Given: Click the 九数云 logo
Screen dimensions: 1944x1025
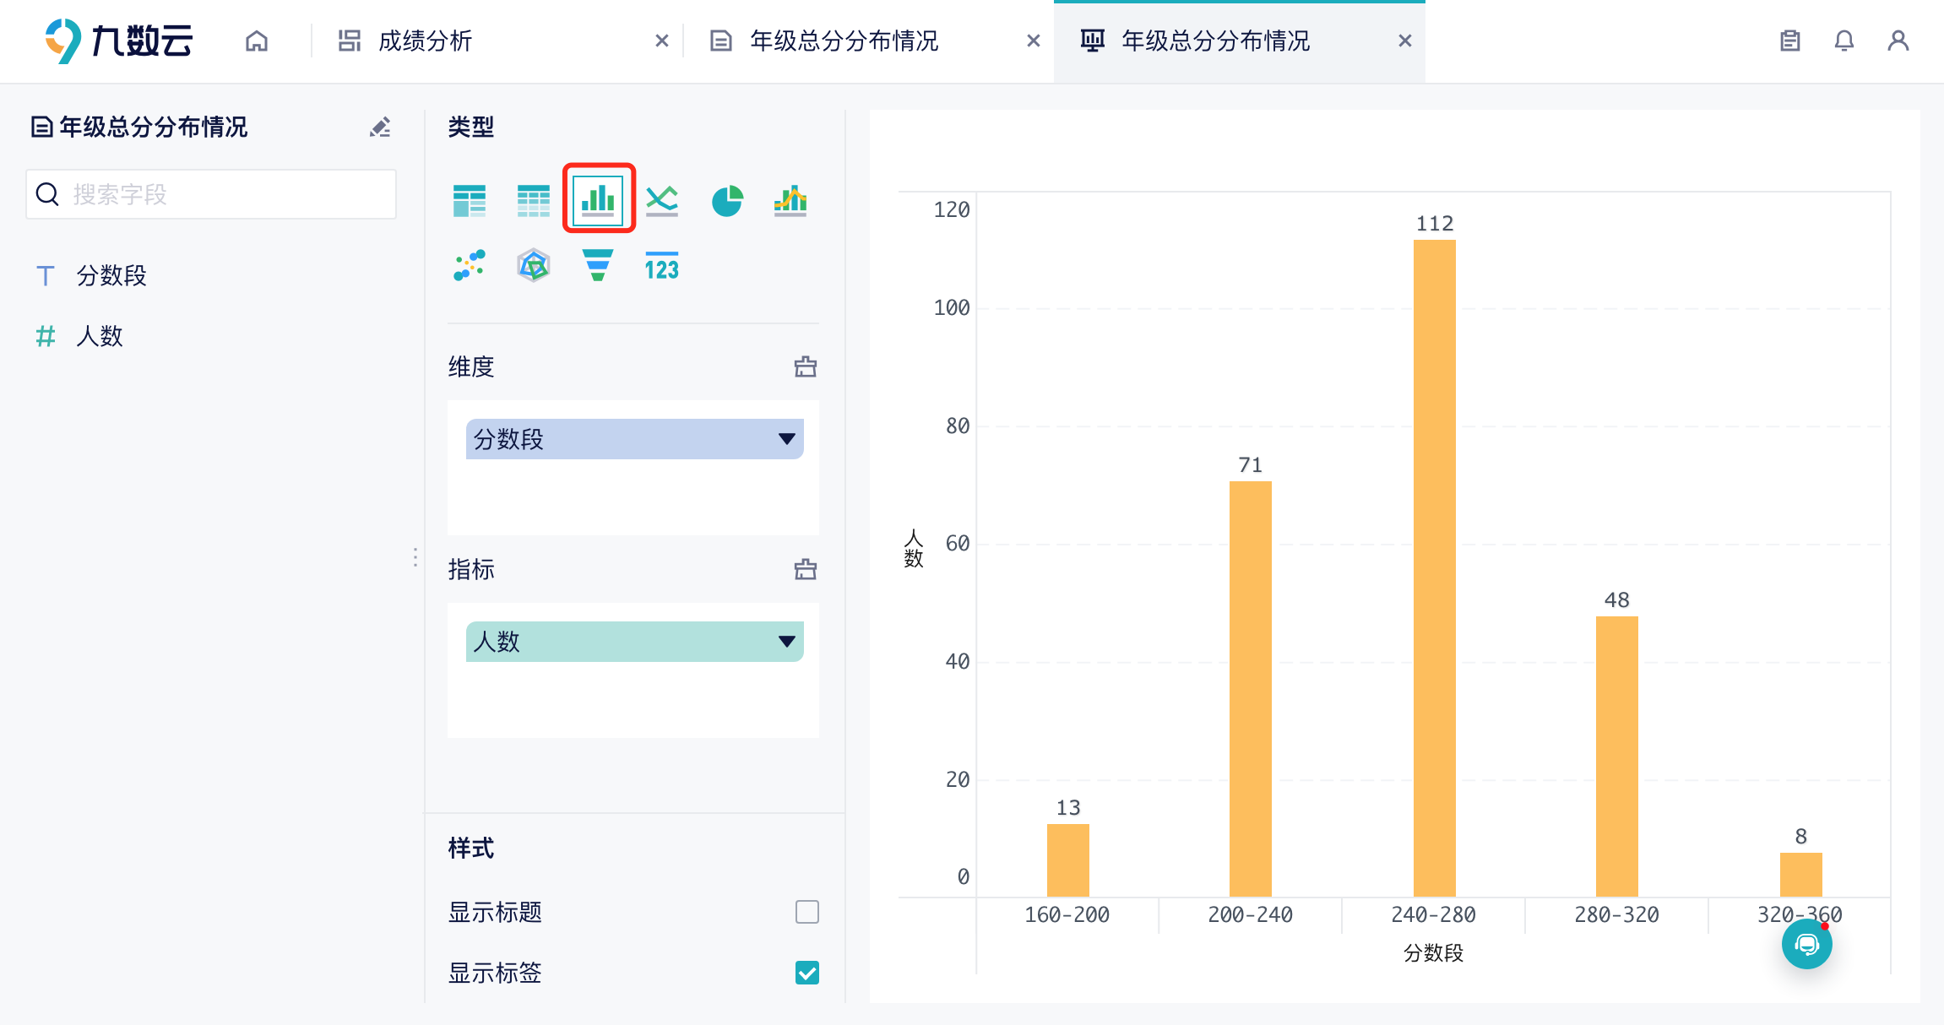Looking at the screenshot, I should [x=119, y=41].
